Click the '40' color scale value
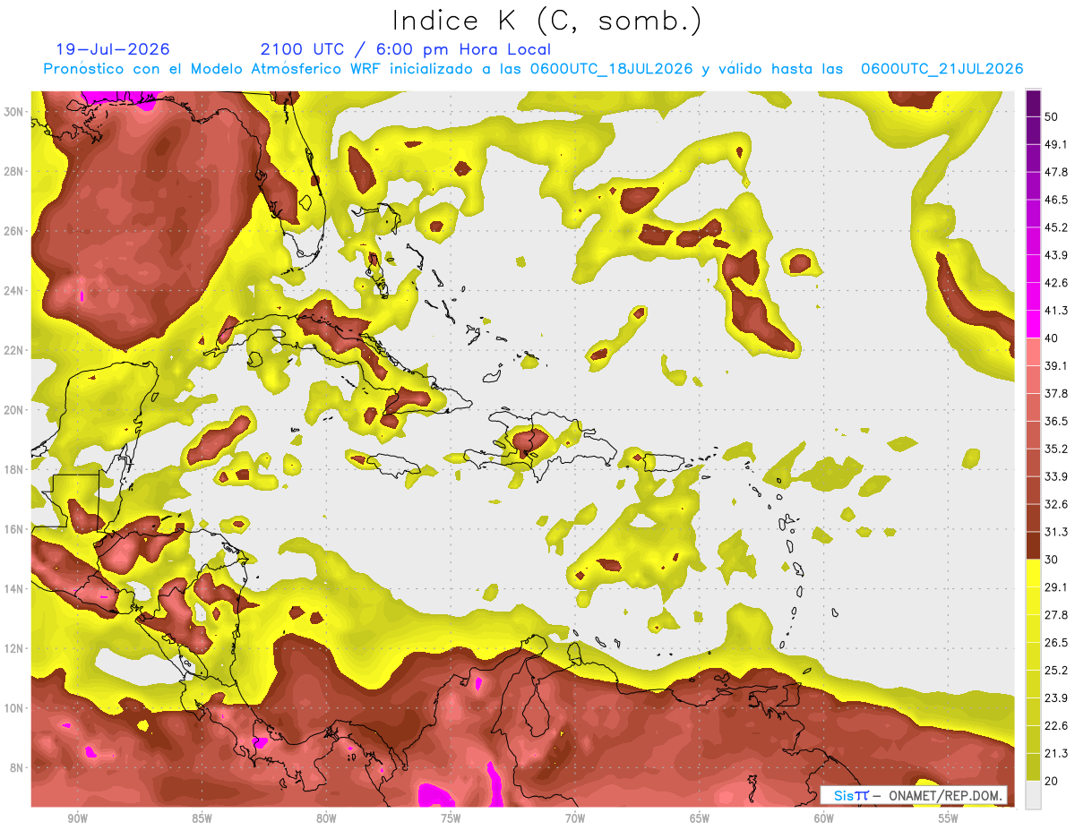1075x830 pixels. (x=1052, y=338)
